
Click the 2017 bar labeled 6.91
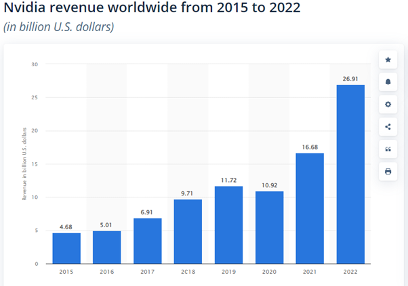click(x=148, y=241)
